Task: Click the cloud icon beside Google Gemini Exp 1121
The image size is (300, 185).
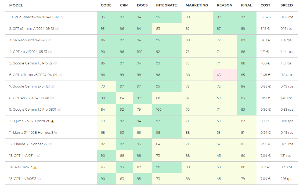Action: tap(53, 86)
